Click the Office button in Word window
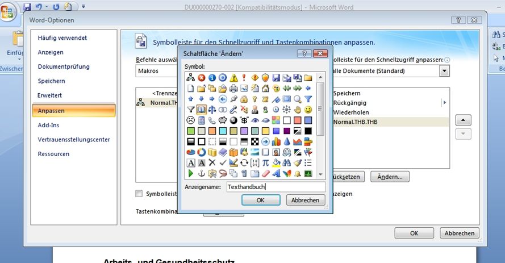 pyautogui.click(x=7, y=12)
